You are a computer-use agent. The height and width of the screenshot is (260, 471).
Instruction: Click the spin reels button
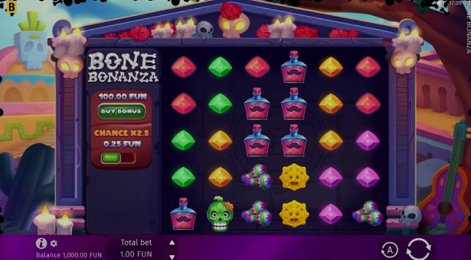(x=419, y=249)
